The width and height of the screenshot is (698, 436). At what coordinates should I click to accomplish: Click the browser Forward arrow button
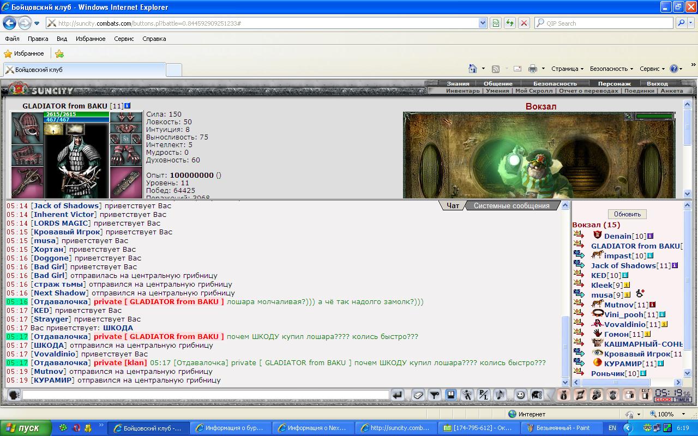point(25,23)
